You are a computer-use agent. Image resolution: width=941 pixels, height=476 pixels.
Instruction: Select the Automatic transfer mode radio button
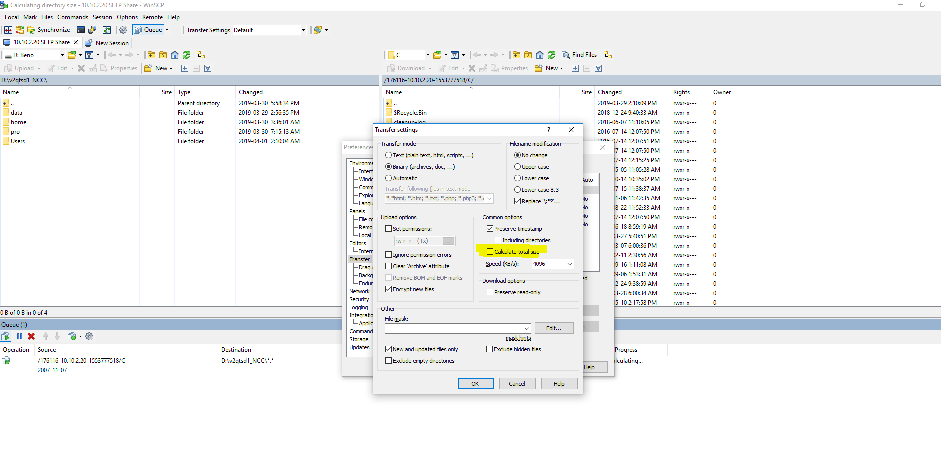pos(388,178)
